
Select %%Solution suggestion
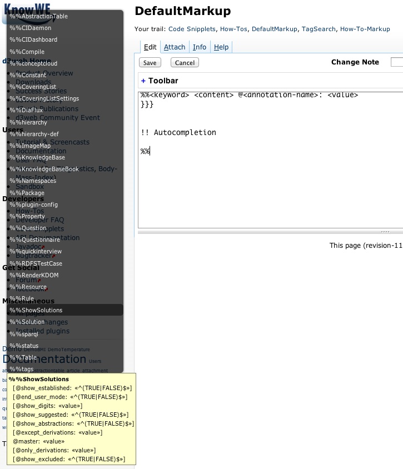(x=65, y=322)
